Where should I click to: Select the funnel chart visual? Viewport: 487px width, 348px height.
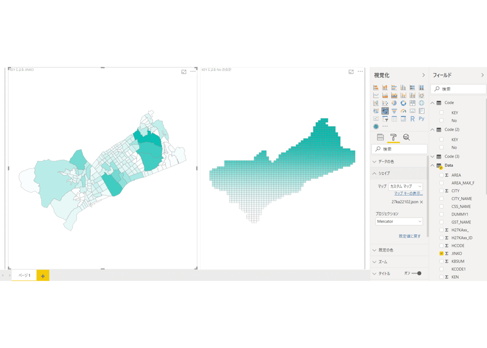click(x=394, y=111)
